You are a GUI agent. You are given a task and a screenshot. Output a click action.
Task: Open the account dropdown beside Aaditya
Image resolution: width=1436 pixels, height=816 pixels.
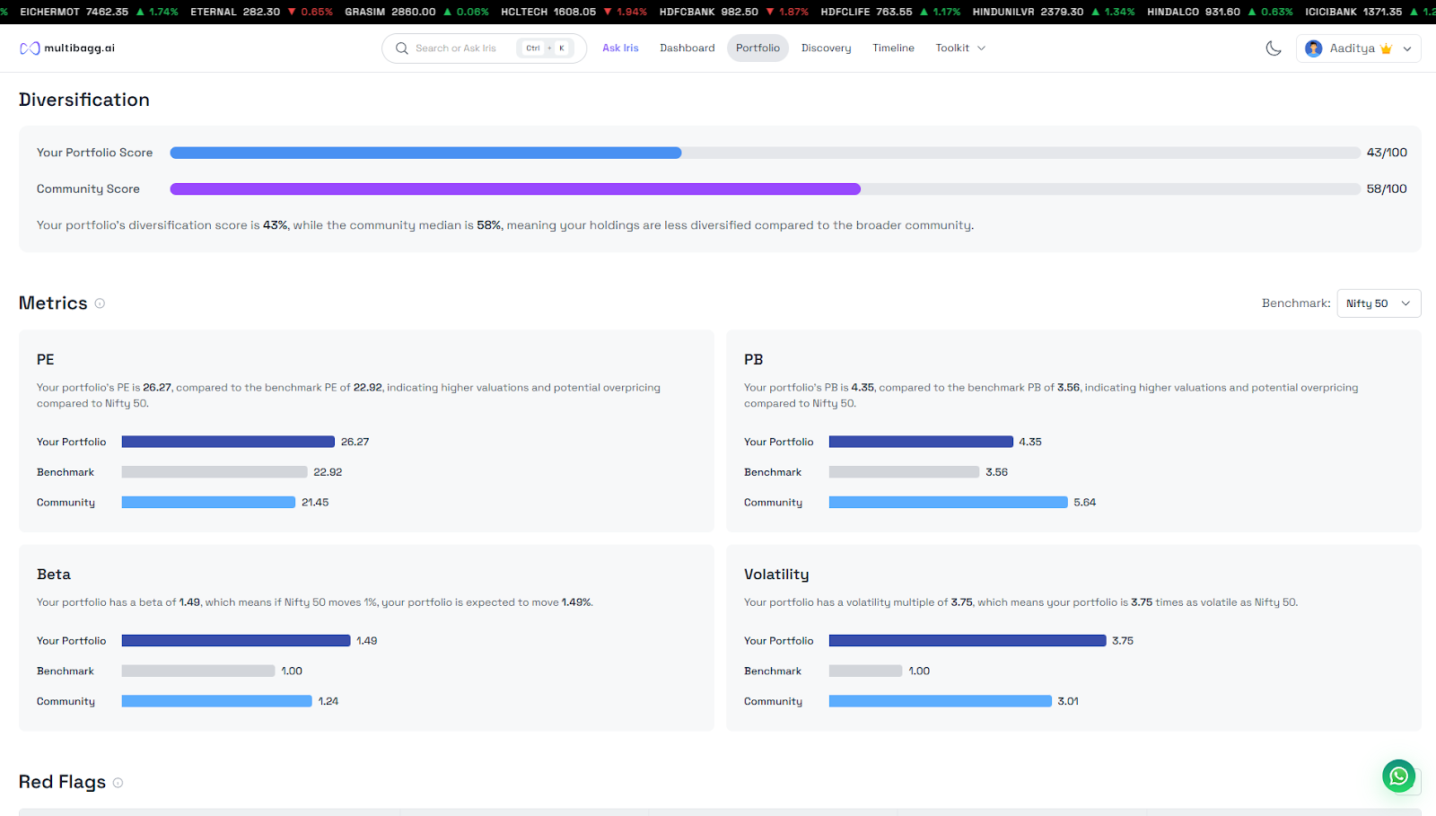[1406, 48]
